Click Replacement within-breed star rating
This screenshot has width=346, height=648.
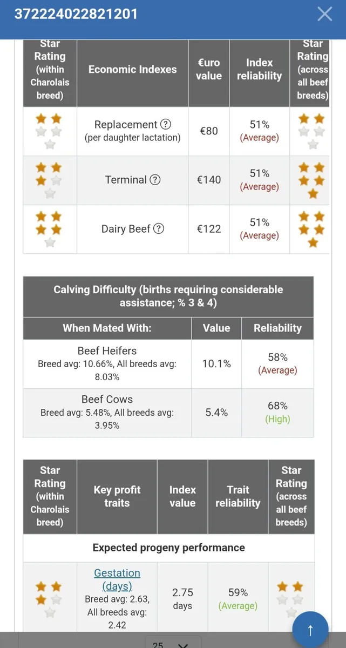(x=49, y=131)
